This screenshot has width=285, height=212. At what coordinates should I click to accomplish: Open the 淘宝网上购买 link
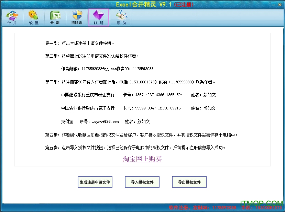(142, 159)
